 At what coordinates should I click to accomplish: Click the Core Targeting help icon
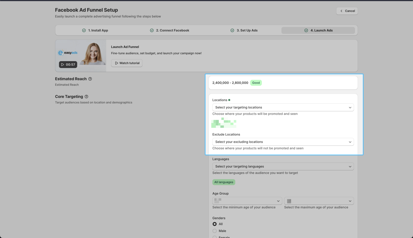[86, 97]
